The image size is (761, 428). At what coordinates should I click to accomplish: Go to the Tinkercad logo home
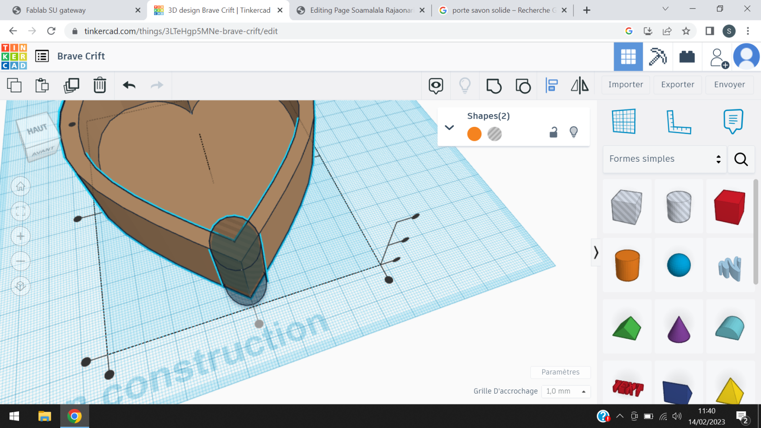pyautogui.click(x=14, y=57)
